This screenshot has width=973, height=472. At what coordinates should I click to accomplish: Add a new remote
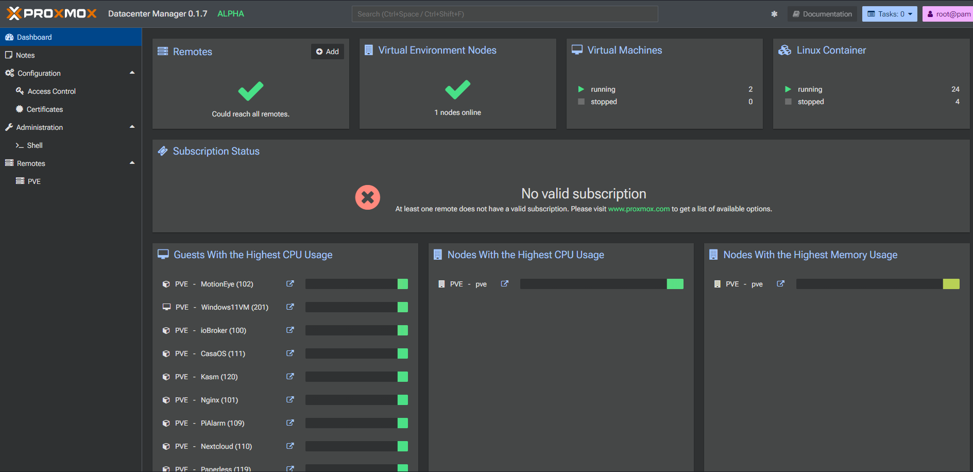tap(328, 52)
